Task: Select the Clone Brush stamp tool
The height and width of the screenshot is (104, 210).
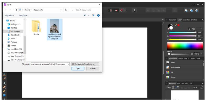Action: [x=4, y=75]
